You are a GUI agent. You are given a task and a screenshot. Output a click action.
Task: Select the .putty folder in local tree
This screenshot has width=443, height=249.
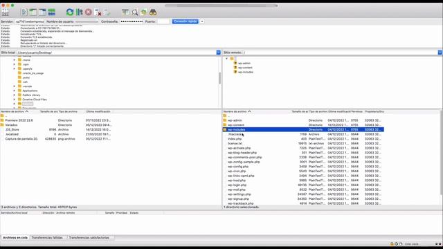coord(26,77)
